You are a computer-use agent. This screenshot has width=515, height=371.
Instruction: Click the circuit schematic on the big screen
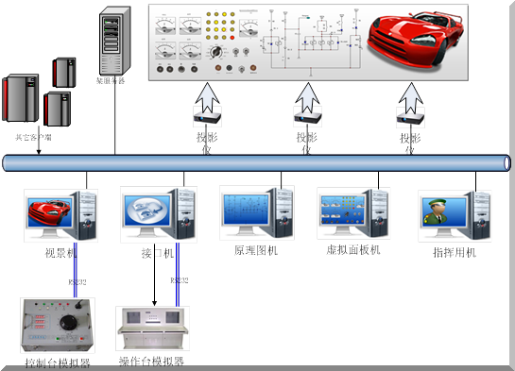(x=311, y=41)
